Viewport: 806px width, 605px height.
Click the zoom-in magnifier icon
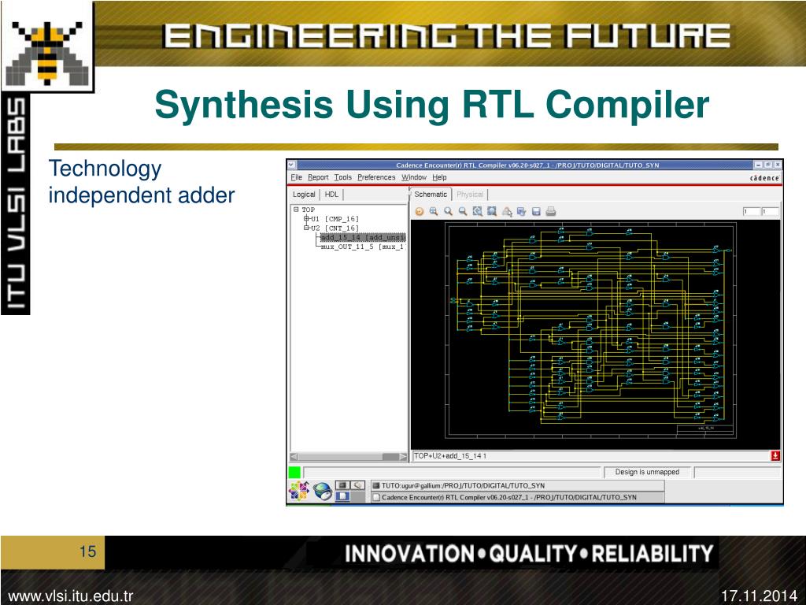[x=433, y=211]
